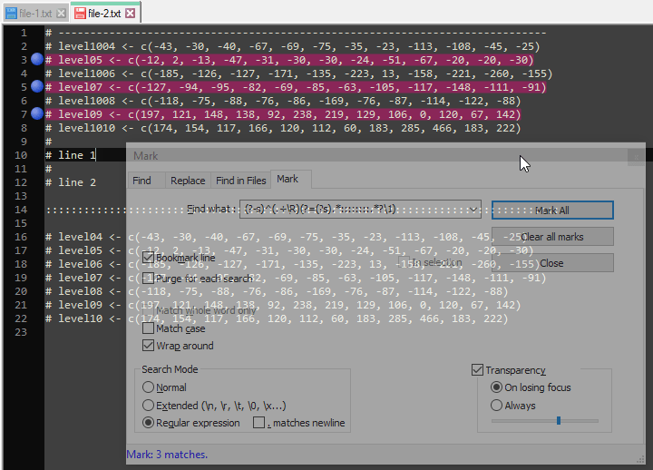Click the 'level1006' text on line 4

pyautogui.click(x=87, y=73)
